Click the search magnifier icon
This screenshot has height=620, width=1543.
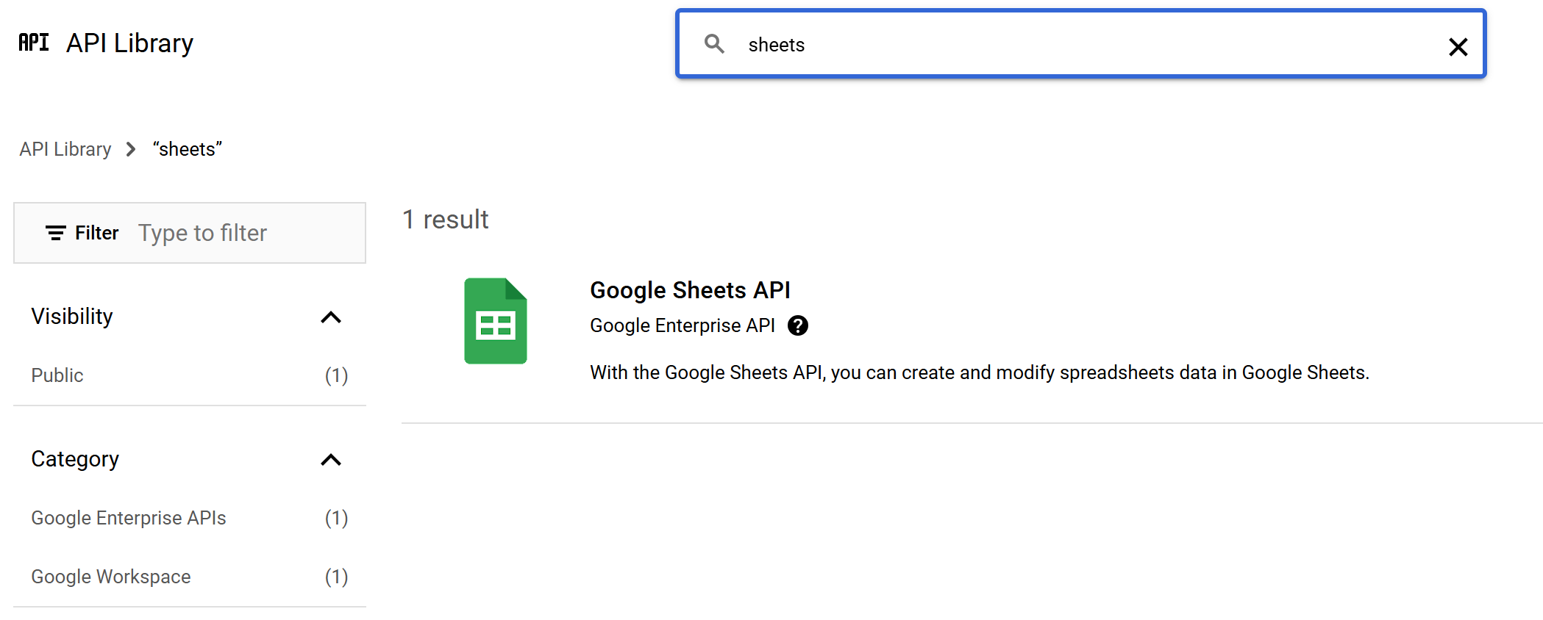[x=714, y=44]
